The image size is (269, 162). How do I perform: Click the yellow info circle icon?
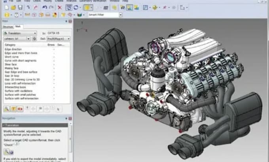point(7,15)
